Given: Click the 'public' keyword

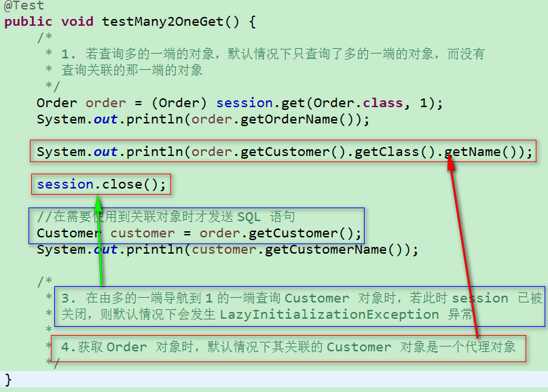Looking at the screenshot, I should click(x=29, y=22).
